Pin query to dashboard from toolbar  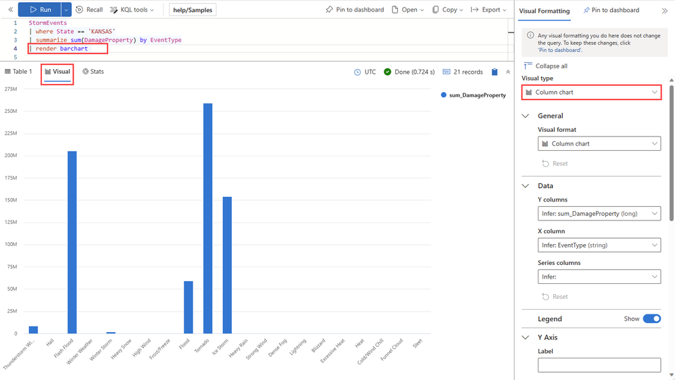(x=355, y=9)
